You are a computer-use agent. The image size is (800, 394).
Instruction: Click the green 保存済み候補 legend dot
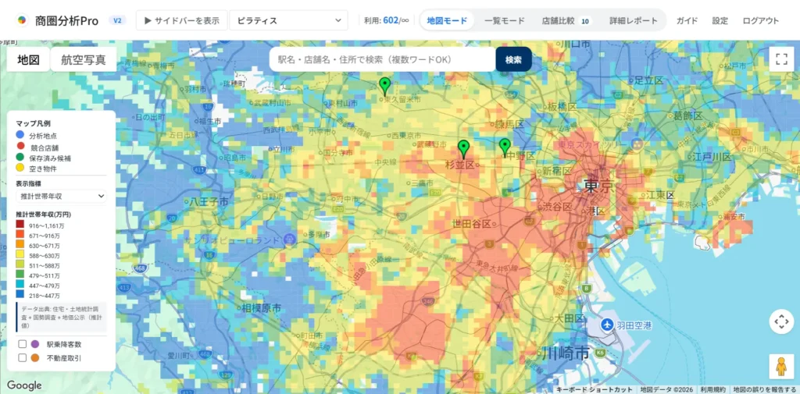[20, 158]
